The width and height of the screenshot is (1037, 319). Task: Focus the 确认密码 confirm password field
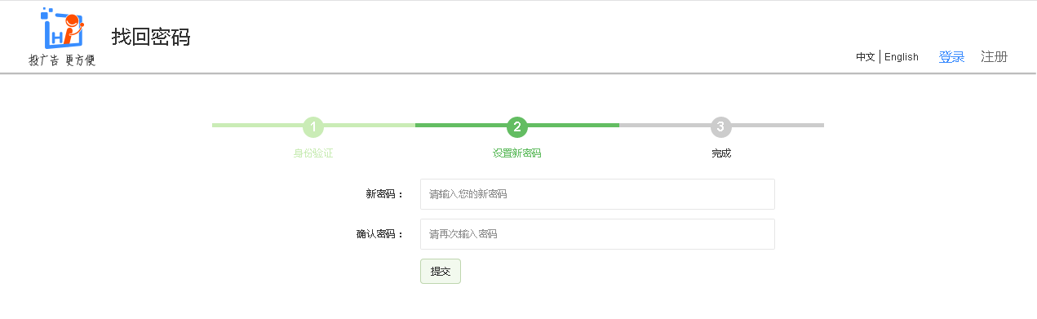tap(597, 234)
